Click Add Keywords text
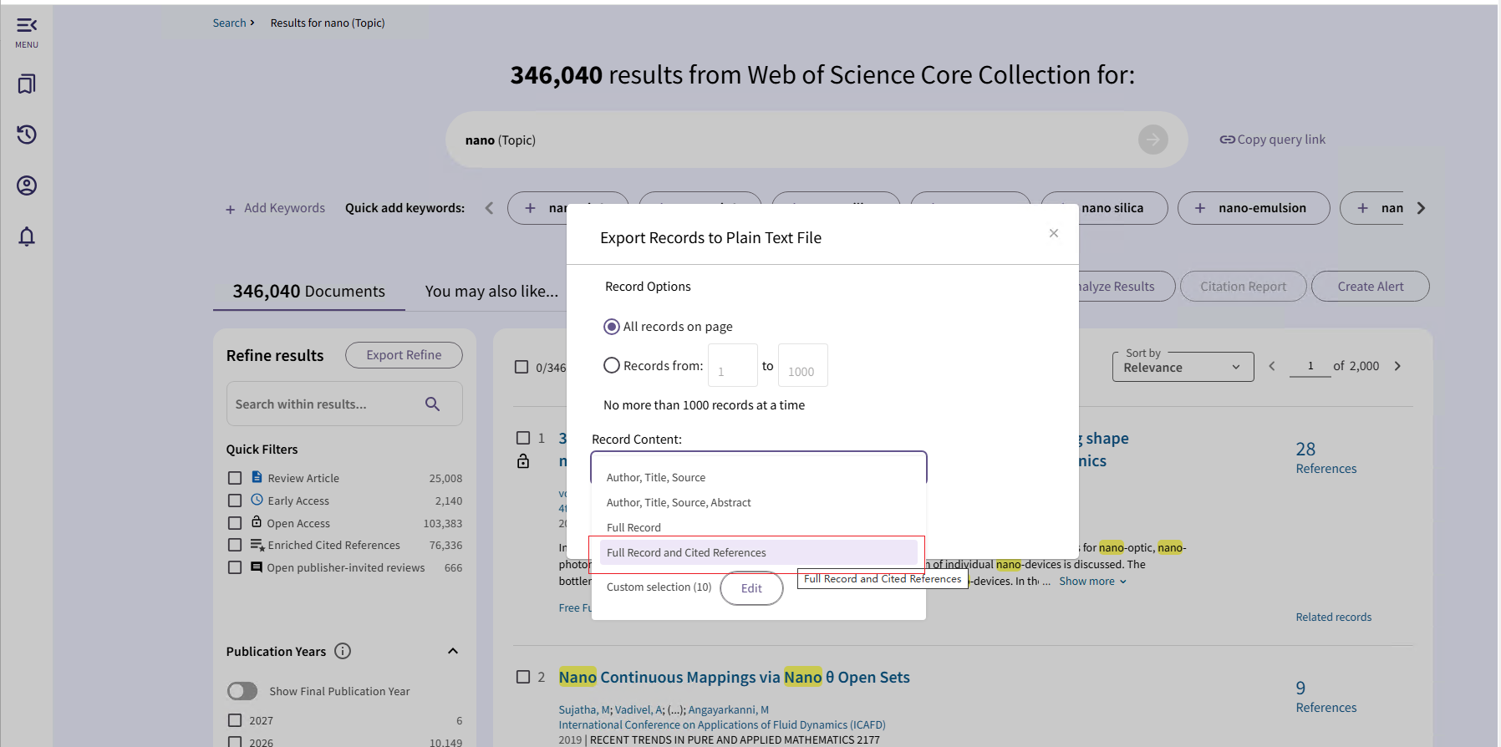The width and height of the screenshot is (1501, 747). (x=284, y=208)
